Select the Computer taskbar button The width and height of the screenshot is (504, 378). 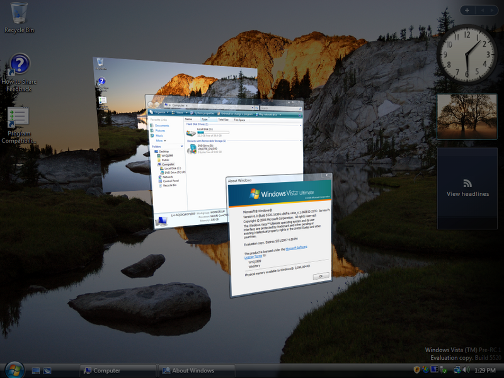(x=118, y=370)
